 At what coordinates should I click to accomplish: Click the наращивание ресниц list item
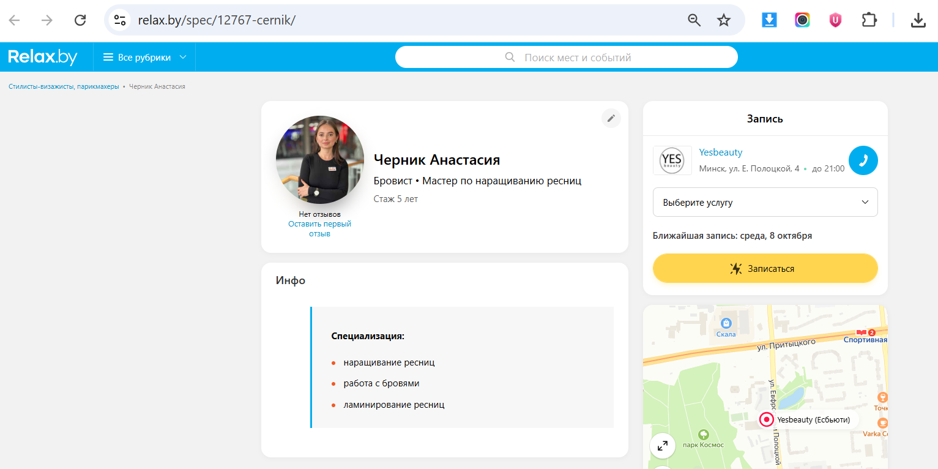pyautogui.click(x=389, y=362)
